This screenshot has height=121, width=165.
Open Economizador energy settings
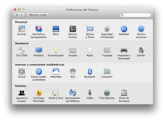pos(56,50)
